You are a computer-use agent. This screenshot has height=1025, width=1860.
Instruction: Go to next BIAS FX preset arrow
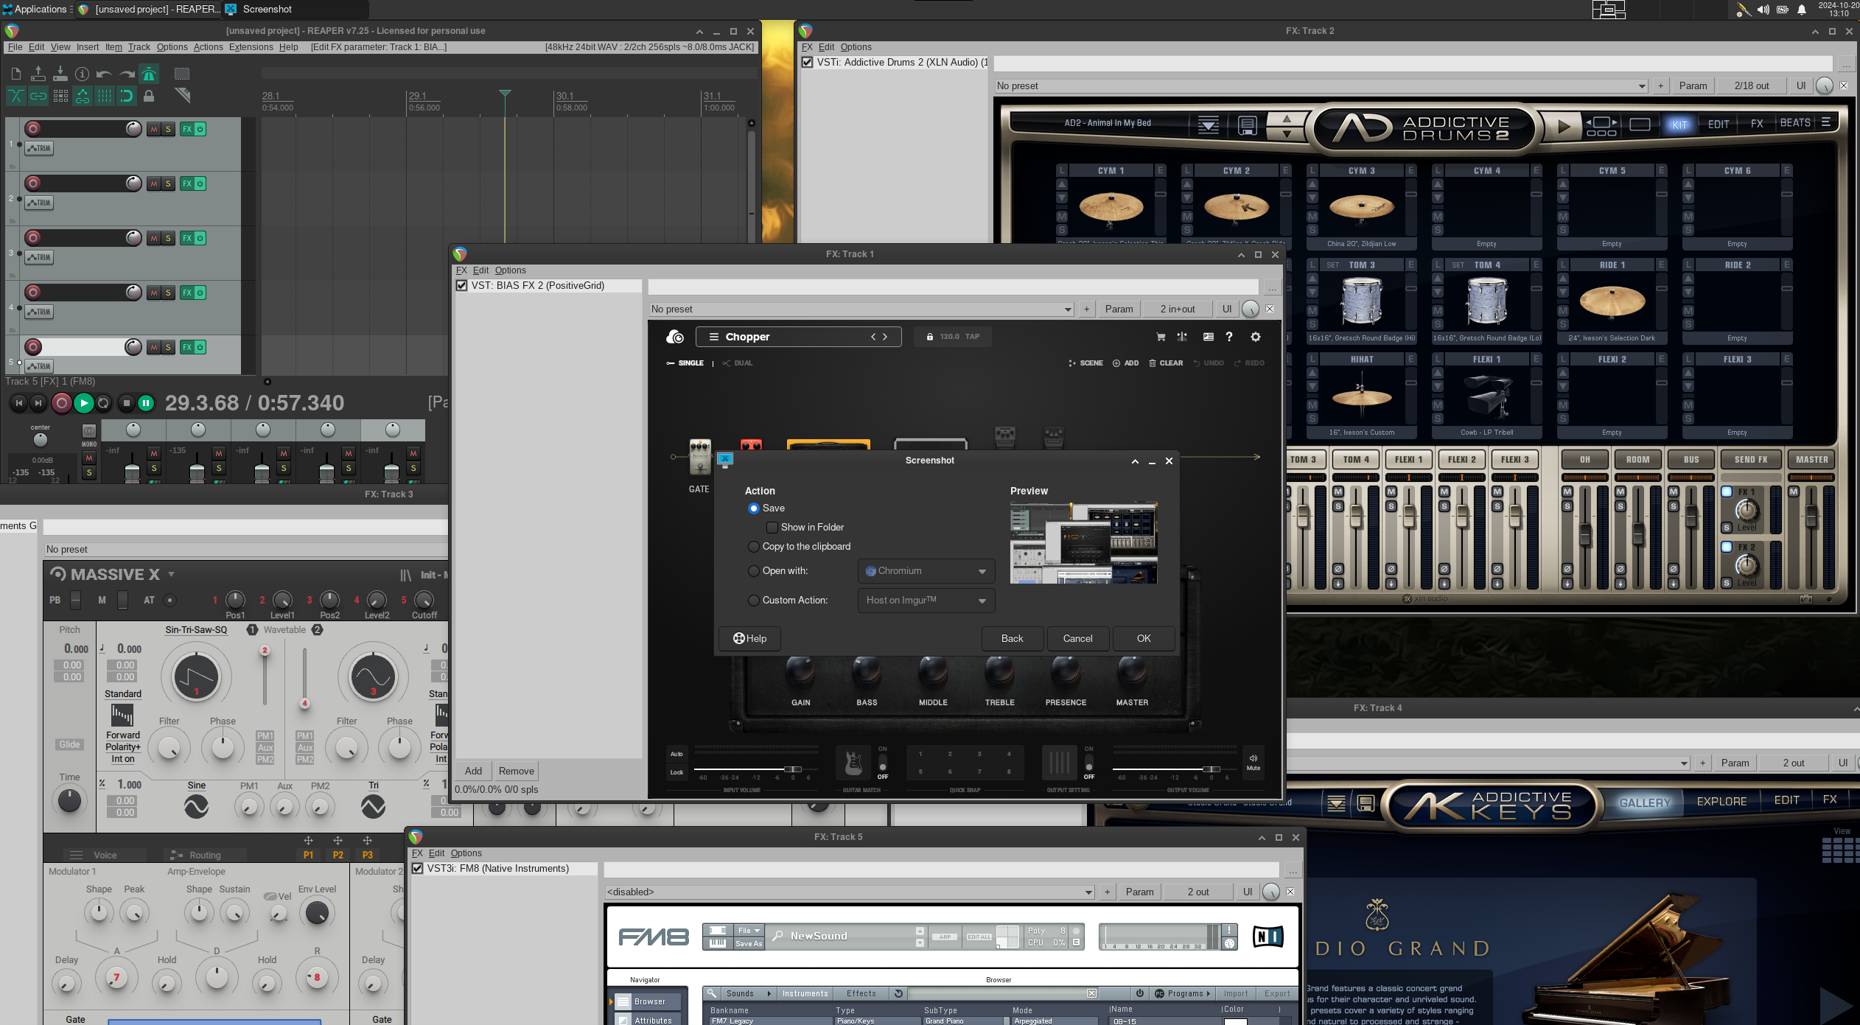click(x=885, y=337)
